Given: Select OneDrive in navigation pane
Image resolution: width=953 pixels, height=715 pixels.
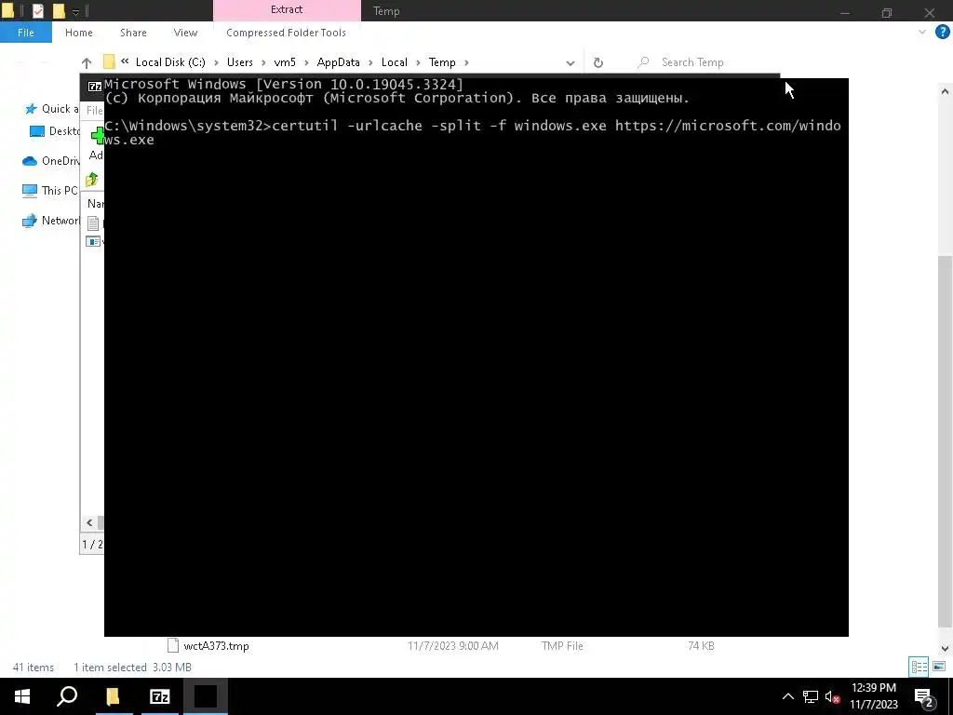Looking at the screenshot, I should [x=51, y=161].
